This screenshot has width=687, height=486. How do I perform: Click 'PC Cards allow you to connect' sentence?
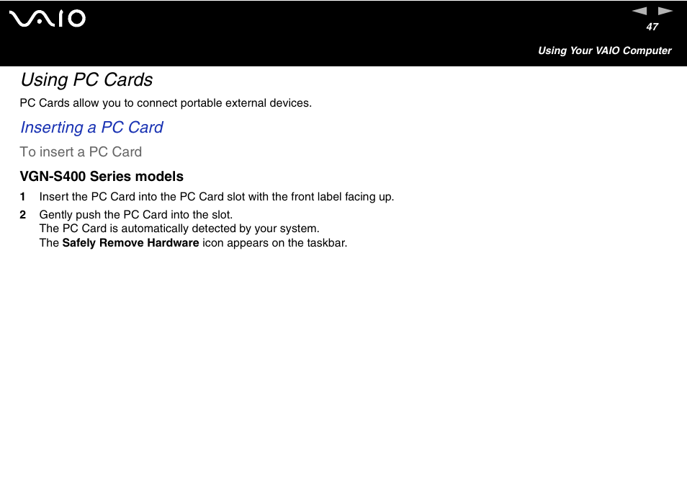pyautogui.click(x=166, y=102)
